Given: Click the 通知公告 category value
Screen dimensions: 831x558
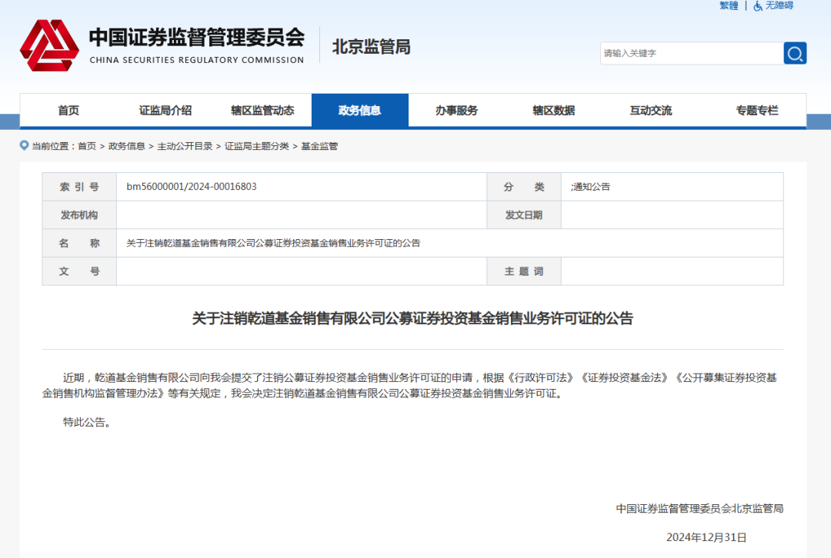Looking at the screenshot, I should (x=591, y=186).
